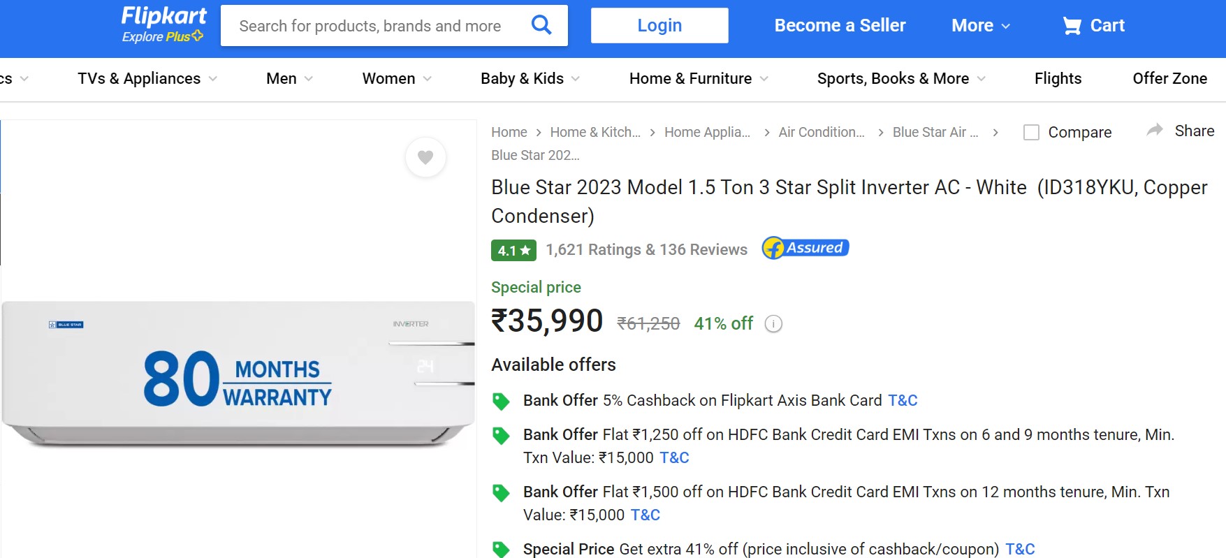The image size is (1226, 558).
Task: Expand the More dropdown in header
Action: click(980, 26)
